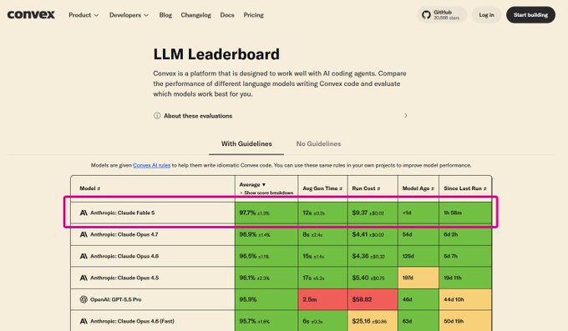Sort by the Model Age header

tap(418, 188)
